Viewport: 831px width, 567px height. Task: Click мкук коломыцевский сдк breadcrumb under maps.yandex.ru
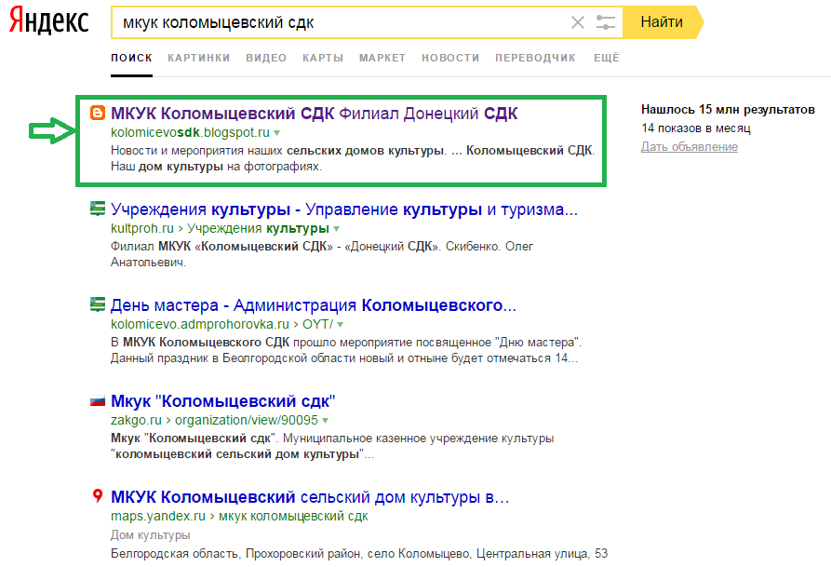293,516
